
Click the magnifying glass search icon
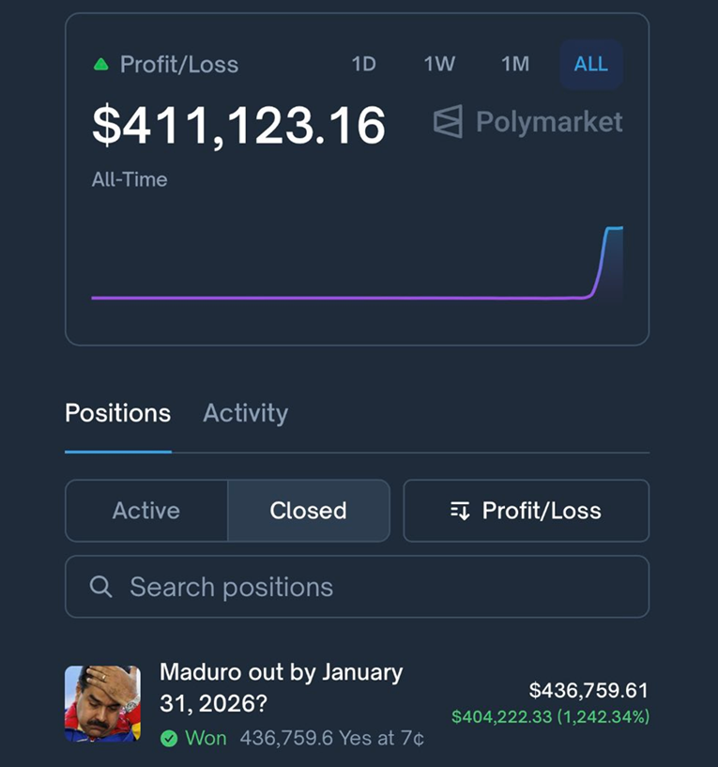100,588
